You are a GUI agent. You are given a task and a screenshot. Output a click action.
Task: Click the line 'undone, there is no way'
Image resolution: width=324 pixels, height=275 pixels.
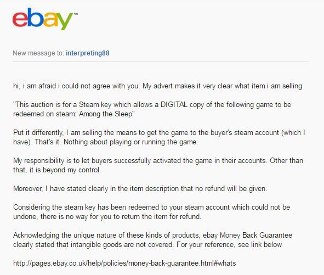click(107, 217)
